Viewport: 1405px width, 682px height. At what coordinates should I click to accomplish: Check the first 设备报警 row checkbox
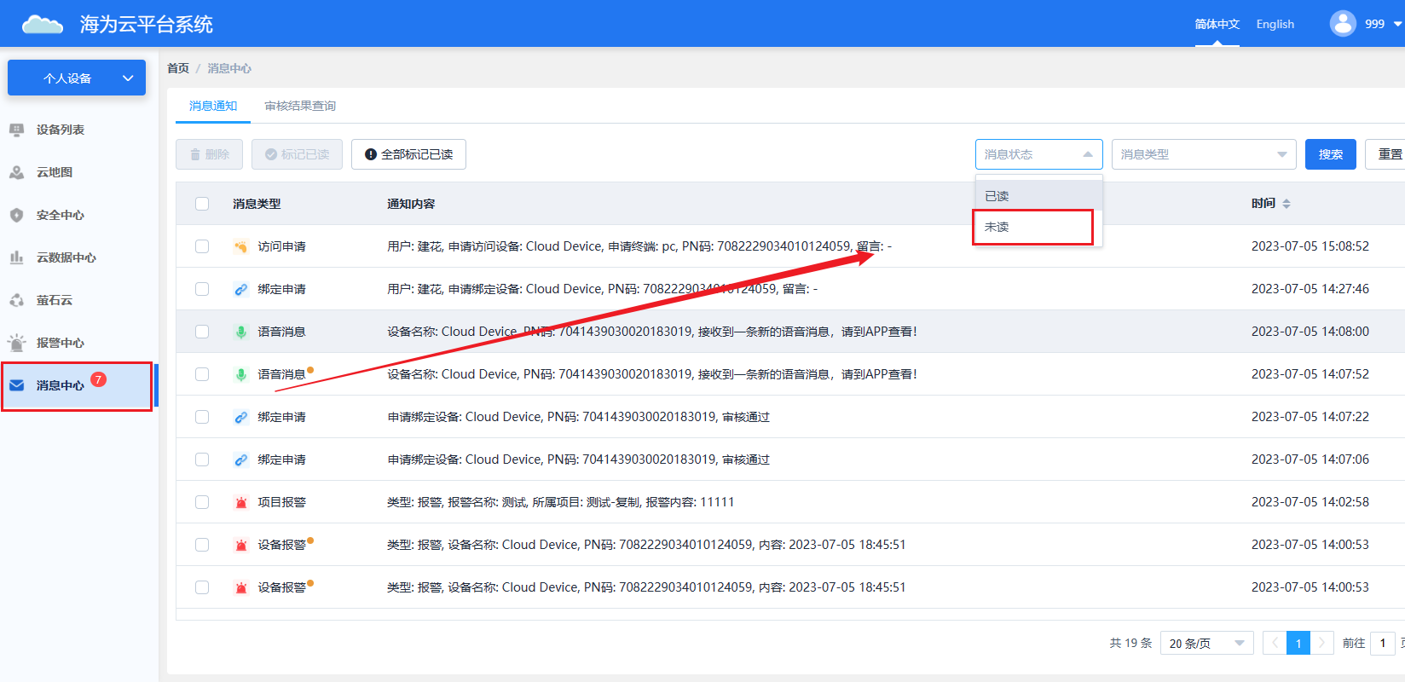point(202,545)
